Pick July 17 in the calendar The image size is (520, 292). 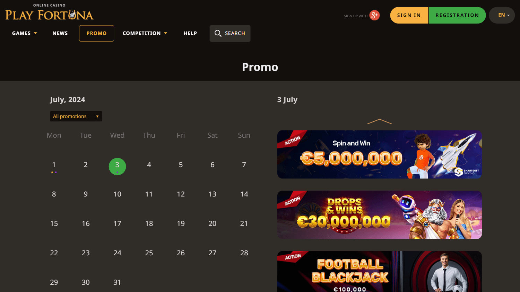[117, 223]
